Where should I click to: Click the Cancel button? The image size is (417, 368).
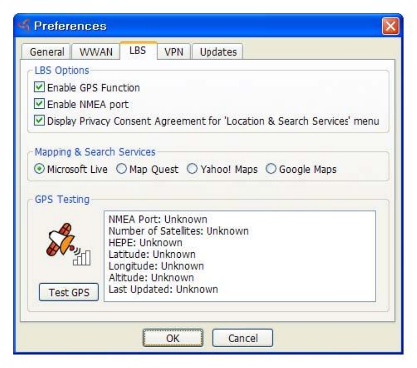(x=243, y=338)
